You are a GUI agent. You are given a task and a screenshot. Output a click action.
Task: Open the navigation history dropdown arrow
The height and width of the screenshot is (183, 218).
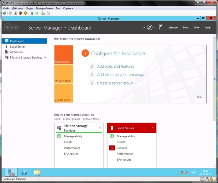point(20,27)
